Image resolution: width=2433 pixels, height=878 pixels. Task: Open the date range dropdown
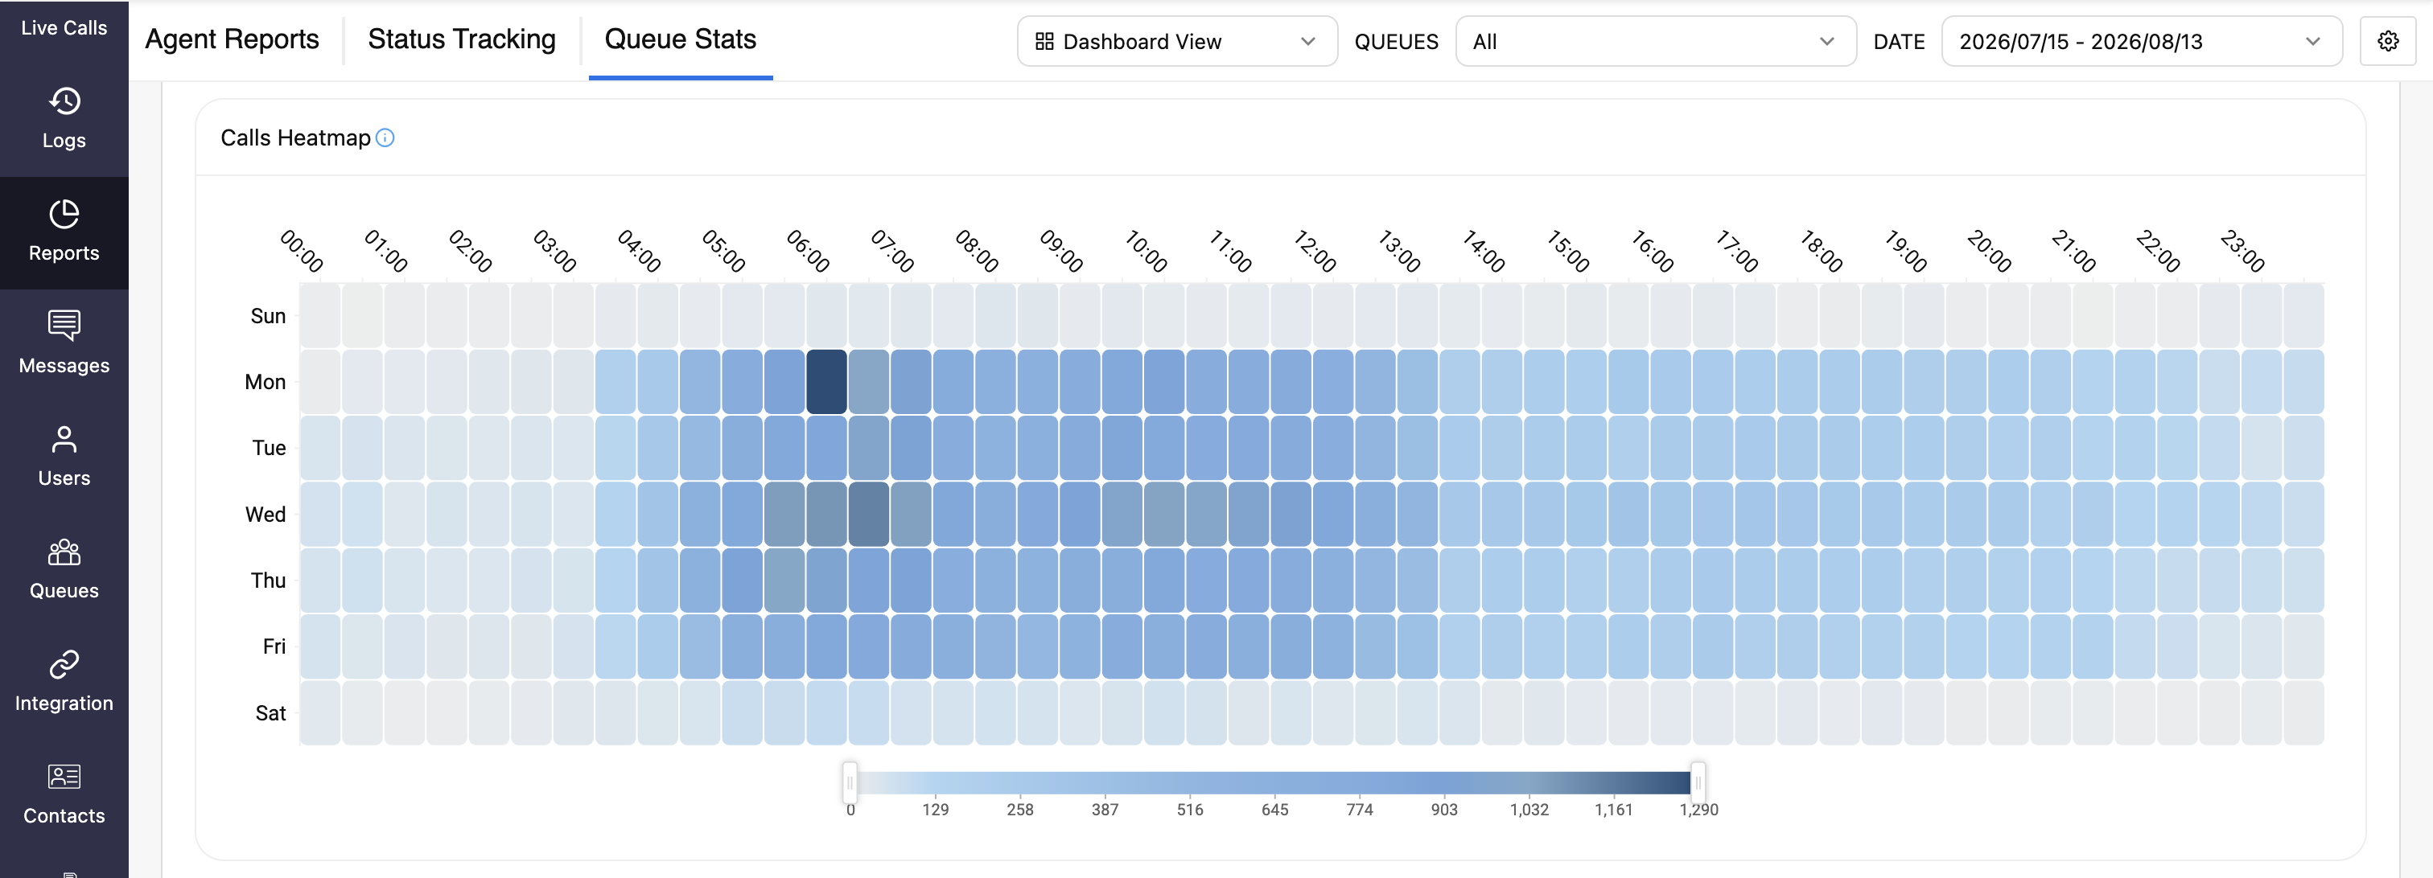point(2141,42)
